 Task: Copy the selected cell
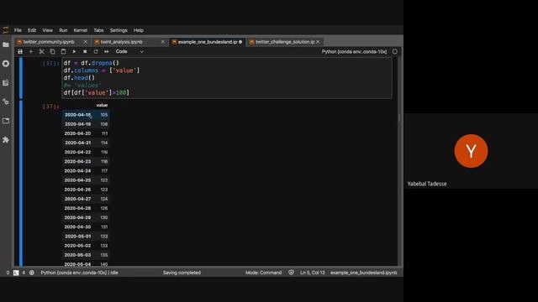tap(52, 52)
